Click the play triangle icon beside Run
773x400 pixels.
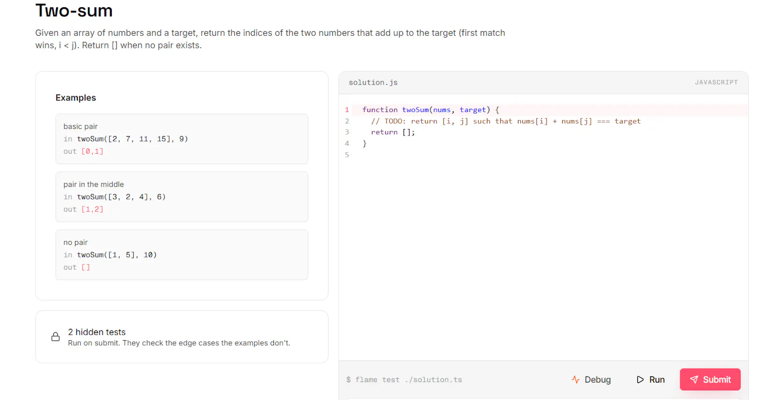640,380
